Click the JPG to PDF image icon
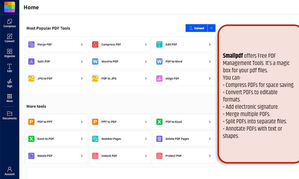 [31, 78]
